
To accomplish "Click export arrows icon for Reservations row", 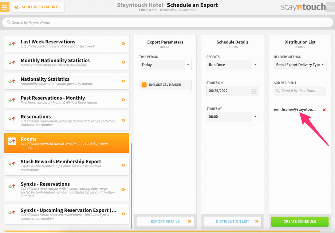I will coord(12,119).
